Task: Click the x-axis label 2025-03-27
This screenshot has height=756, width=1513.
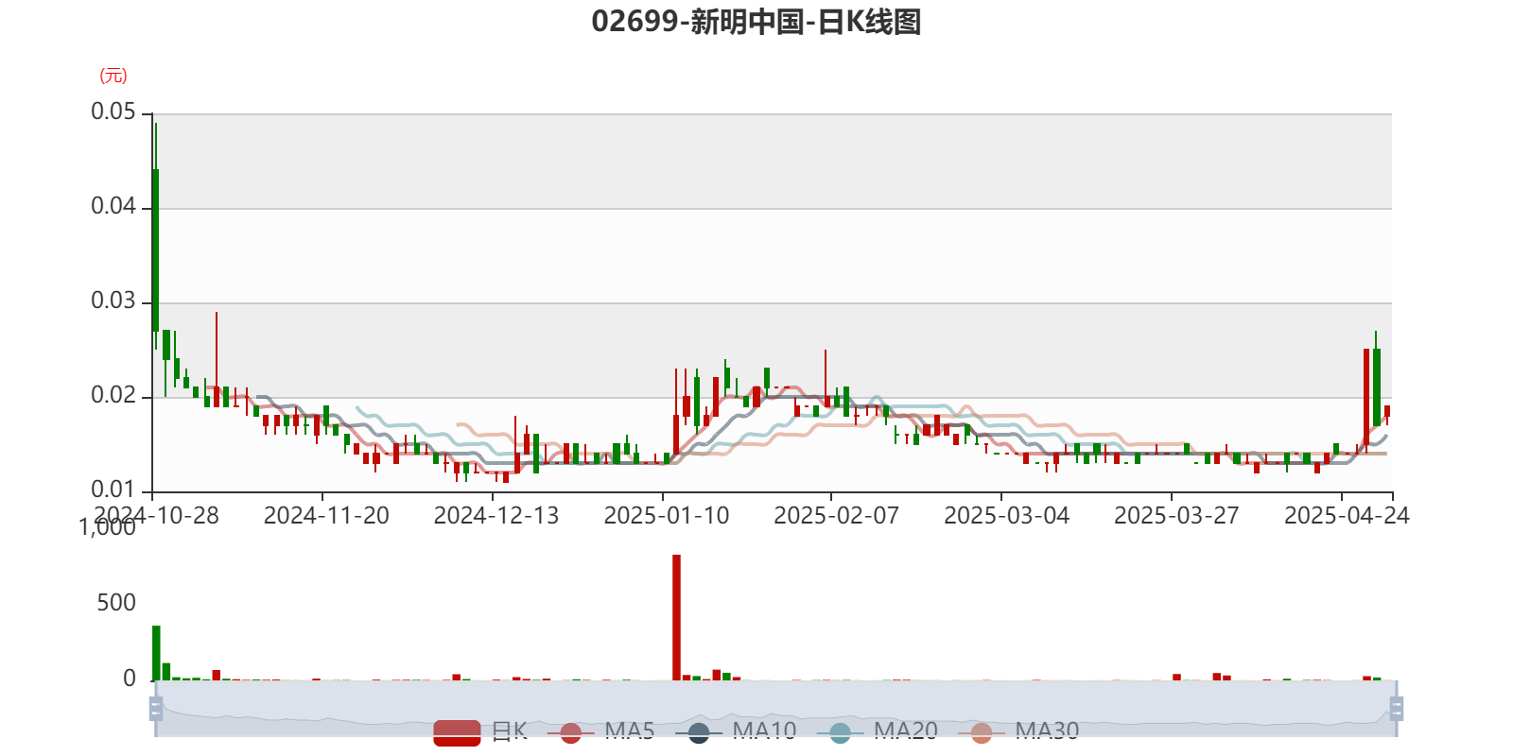Action: point(1176,515)
